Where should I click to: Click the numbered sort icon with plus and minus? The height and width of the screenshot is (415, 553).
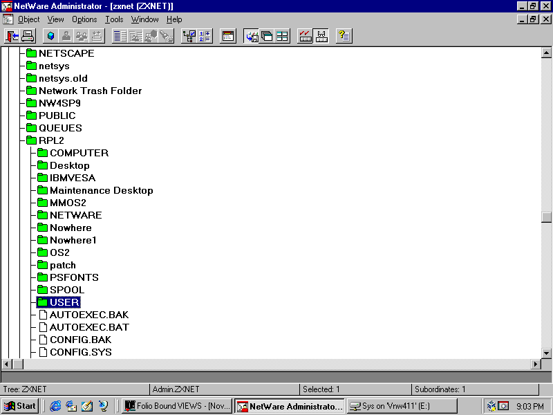point(205,36)
